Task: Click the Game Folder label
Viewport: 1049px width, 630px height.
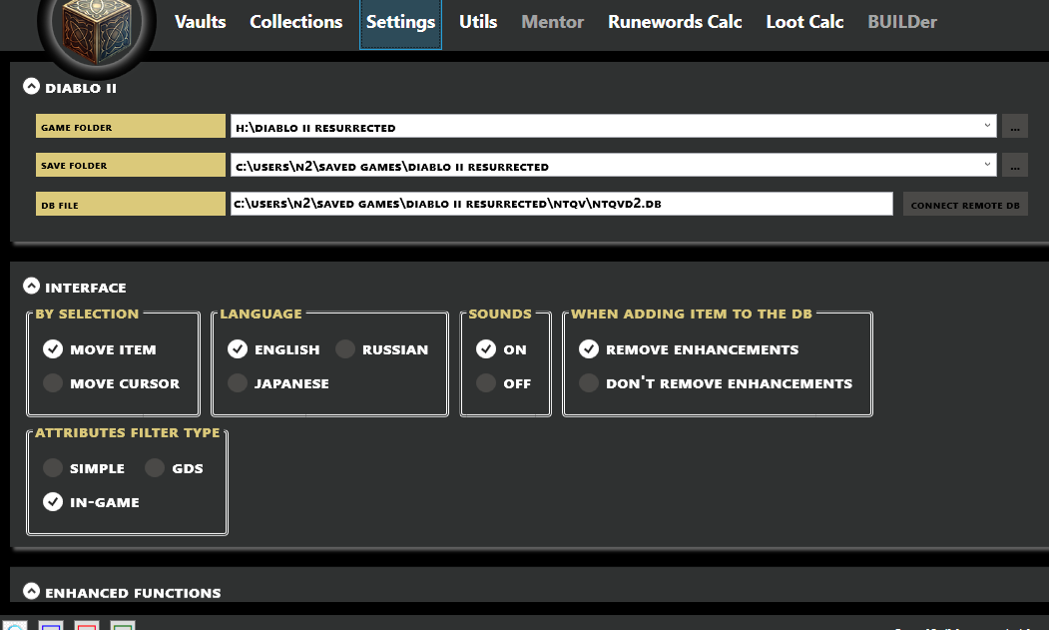Action: pos(131,127)
